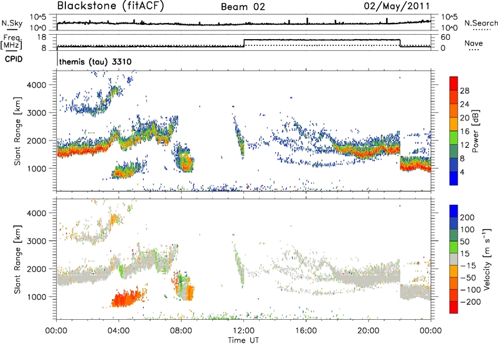Click frequency step-down near 22:00 in Freq panel
This screenshot has height=344, width=498.
point(400,43)
